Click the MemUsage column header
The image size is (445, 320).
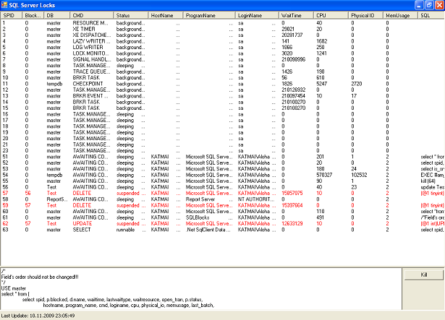click(x=400, y=15)
